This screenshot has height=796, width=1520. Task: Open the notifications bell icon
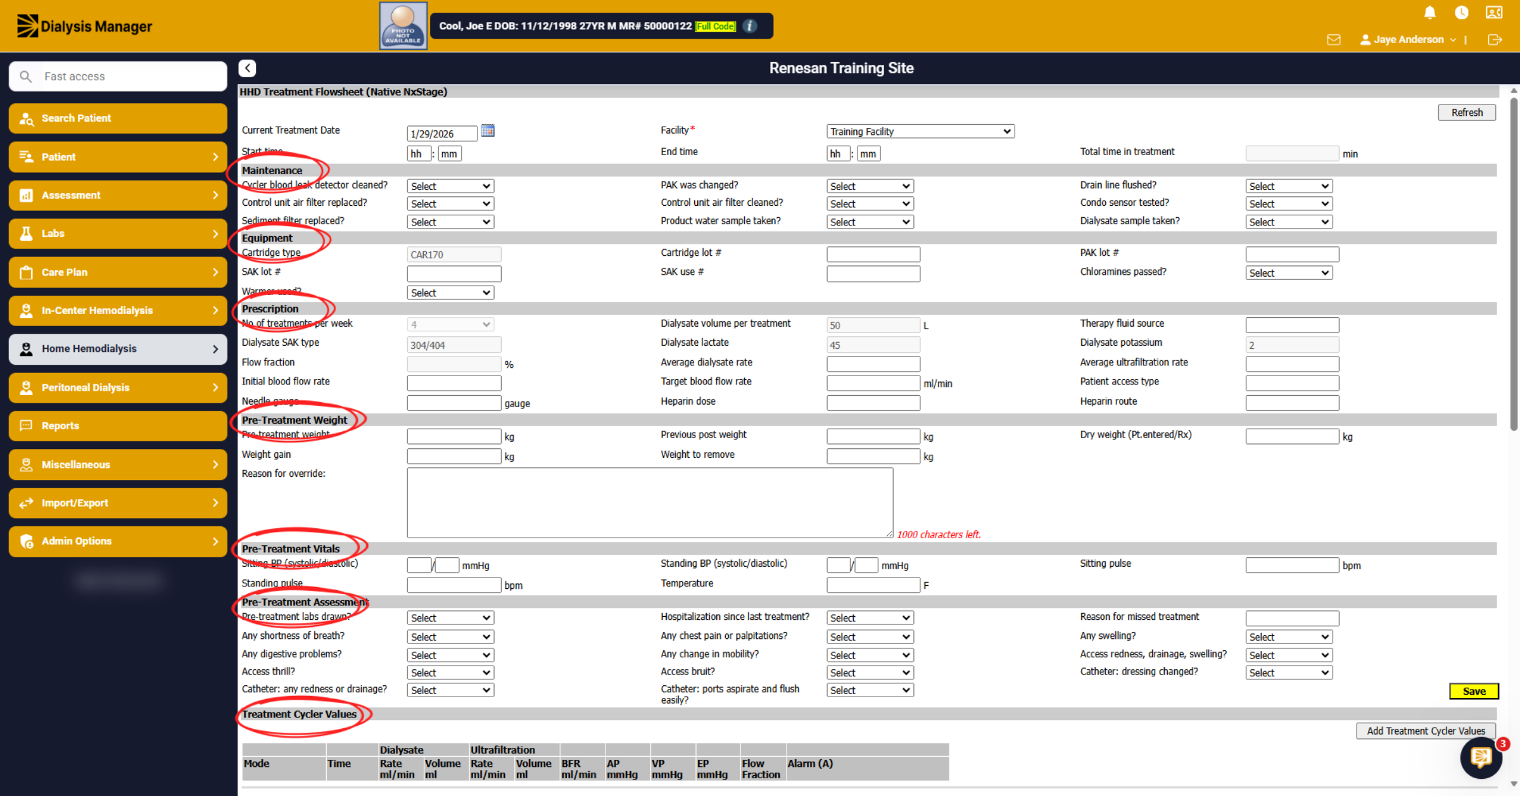click(1429, 13)
